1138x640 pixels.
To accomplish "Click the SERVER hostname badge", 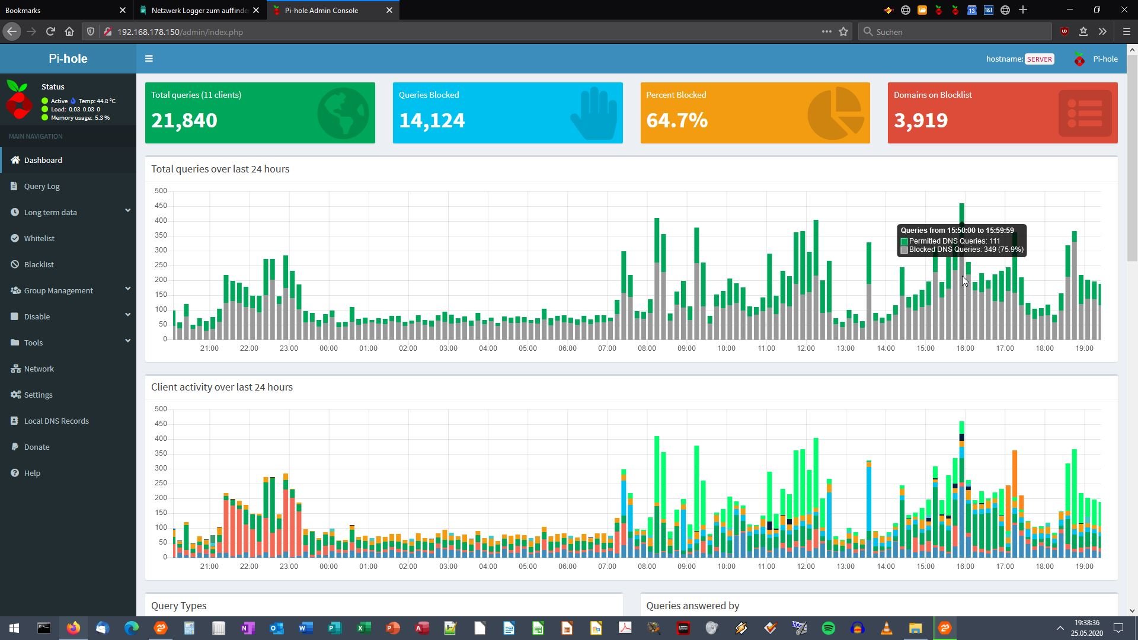I will click(1039, 59).
